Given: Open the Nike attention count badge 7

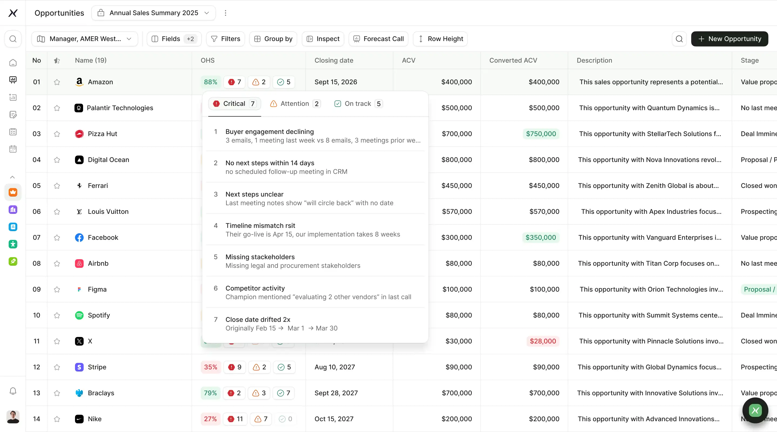Looking at the screenshot, I should [x=261, y=419].
